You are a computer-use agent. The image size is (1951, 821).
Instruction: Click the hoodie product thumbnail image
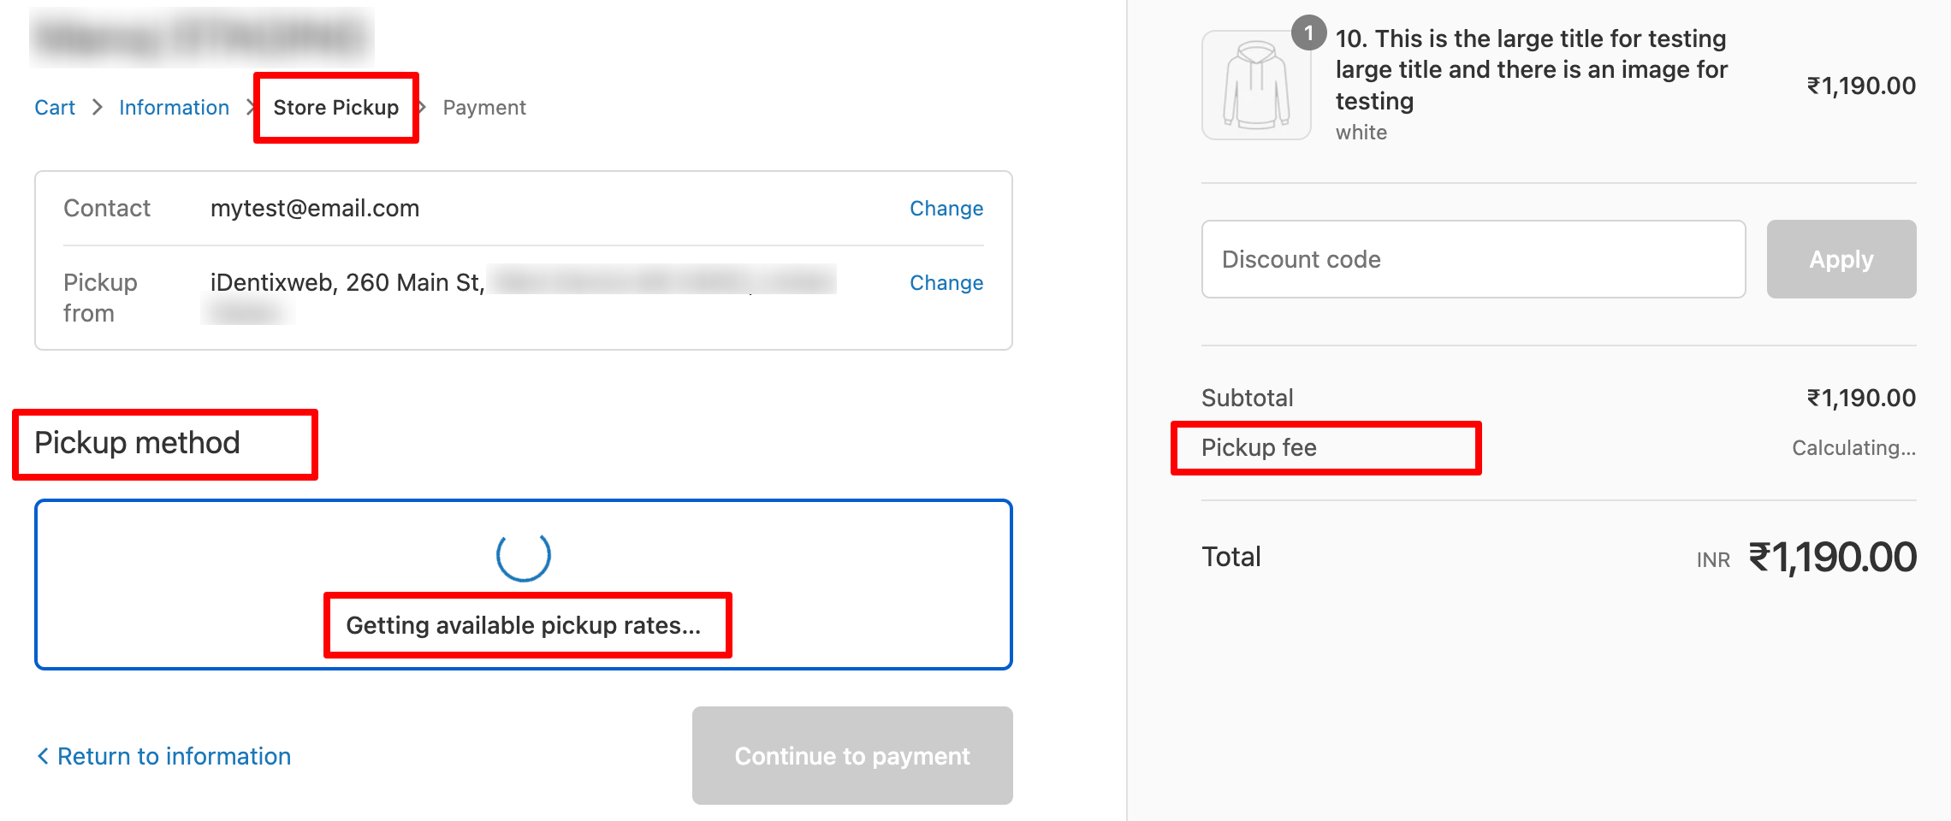[x=1256, y=86]
